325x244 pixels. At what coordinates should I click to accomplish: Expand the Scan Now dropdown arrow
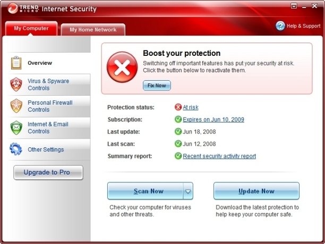pyautogui.click(x=188, y=191)
